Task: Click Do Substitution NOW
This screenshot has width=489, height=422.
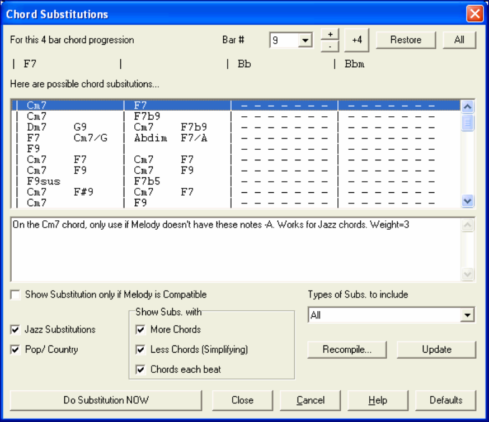Action: coord(106,400)
